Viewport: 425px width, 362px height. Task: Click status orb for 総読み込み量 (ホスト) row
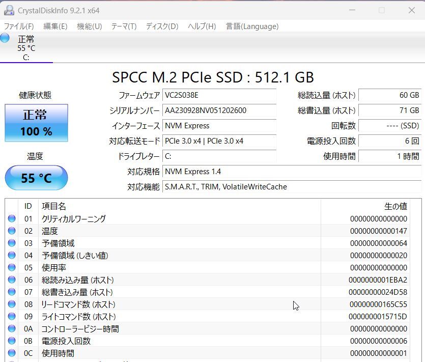point(12,280)
